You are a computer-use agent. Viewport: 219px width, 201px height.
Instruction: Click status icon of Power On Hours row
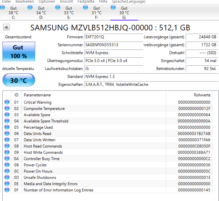(x=7, y=171)
